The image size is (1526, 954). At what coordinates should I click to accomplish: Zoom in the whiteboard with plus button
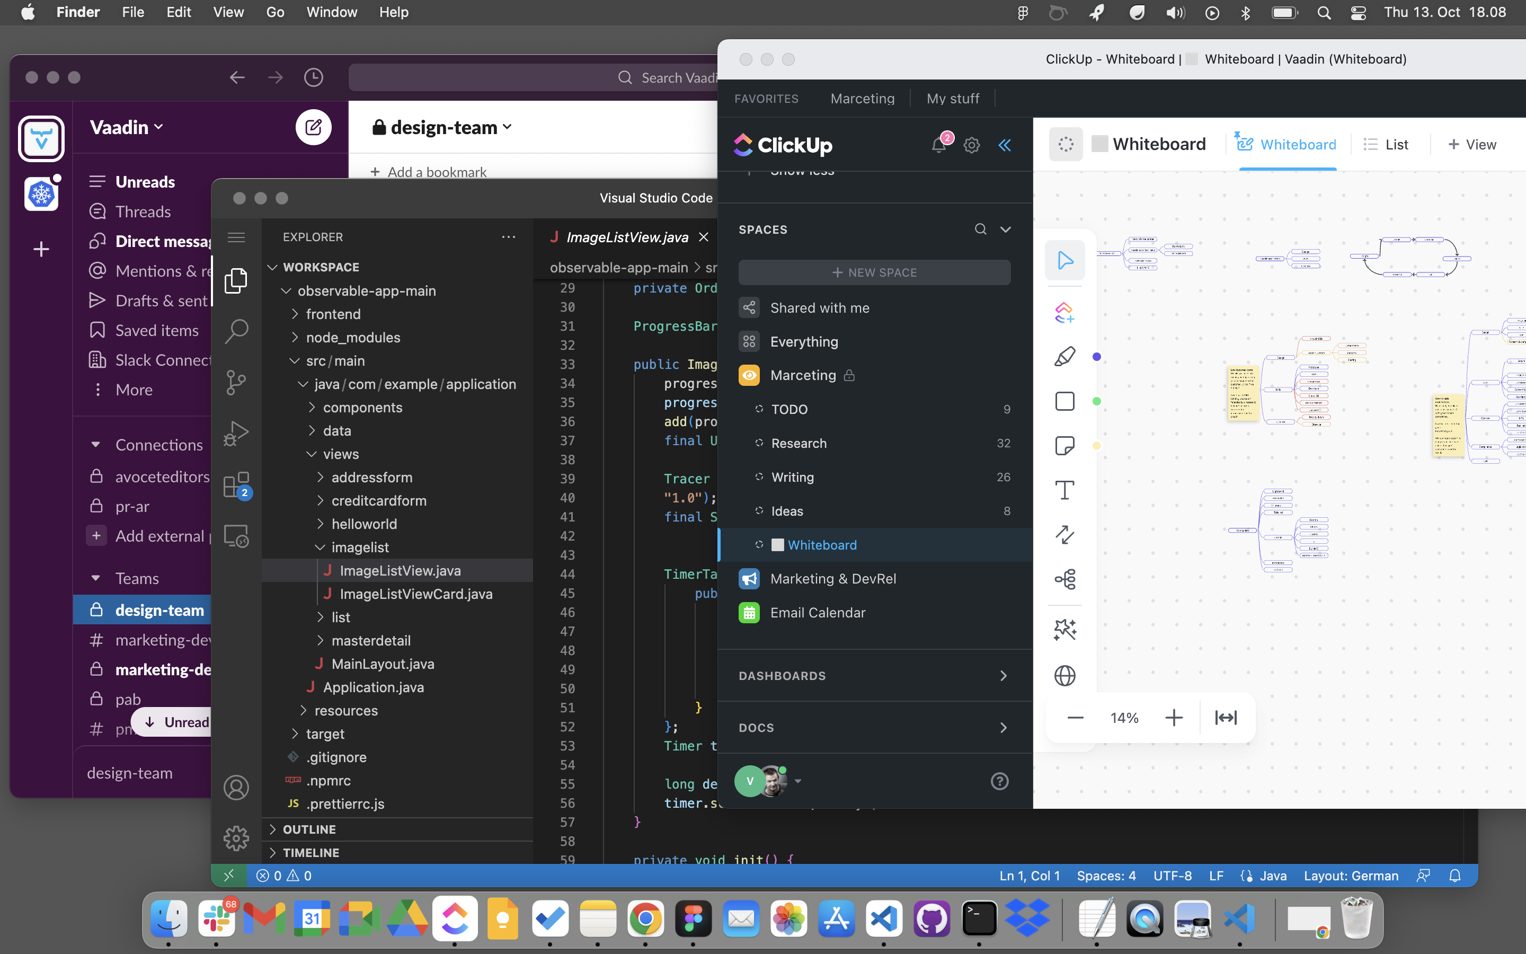point(1174,718)
